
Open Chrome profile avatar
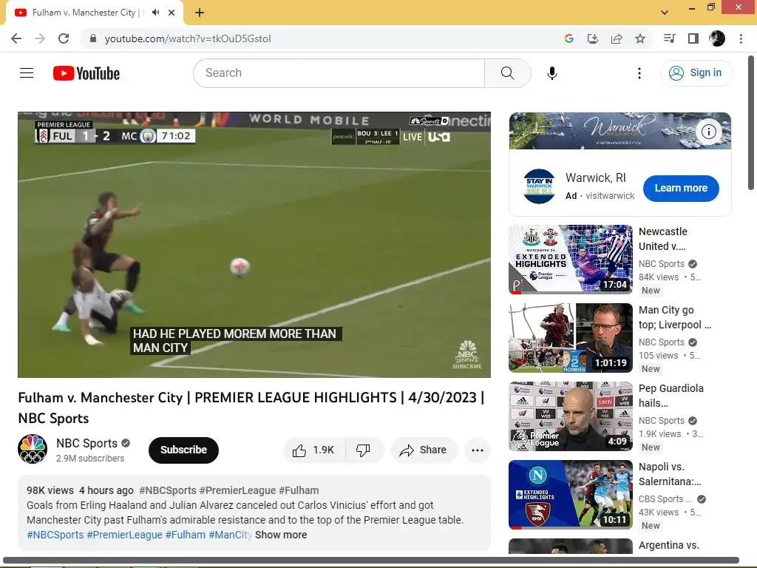click(717, 38)
